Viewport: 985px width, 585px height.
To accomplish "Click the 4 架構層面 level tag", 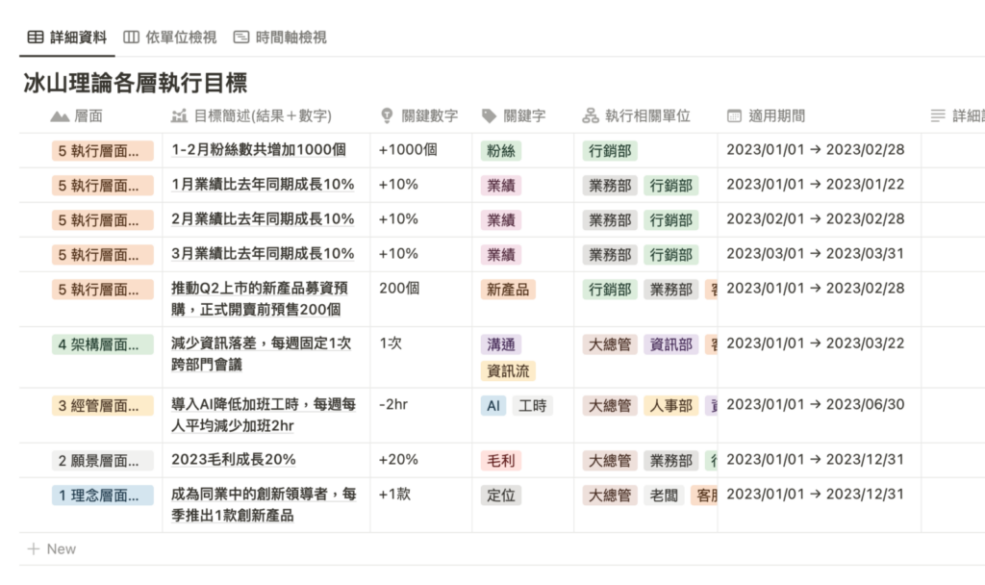I will (102, 343).
